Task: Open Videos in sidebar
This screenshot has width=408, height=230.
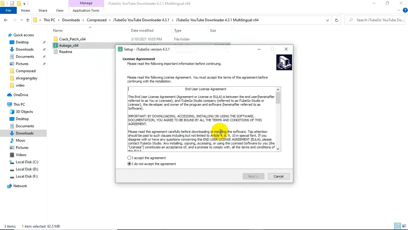Action: [x=21, y=155]
